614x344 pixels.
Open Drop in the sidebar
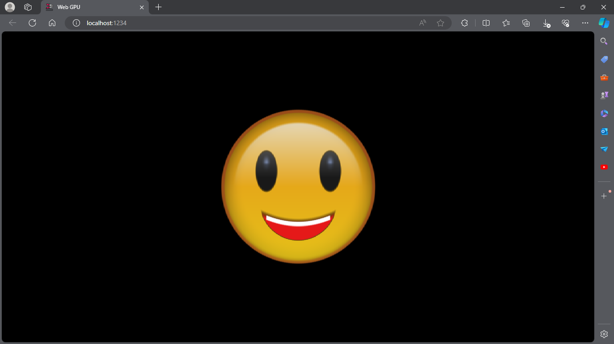(x=604, y=149)
